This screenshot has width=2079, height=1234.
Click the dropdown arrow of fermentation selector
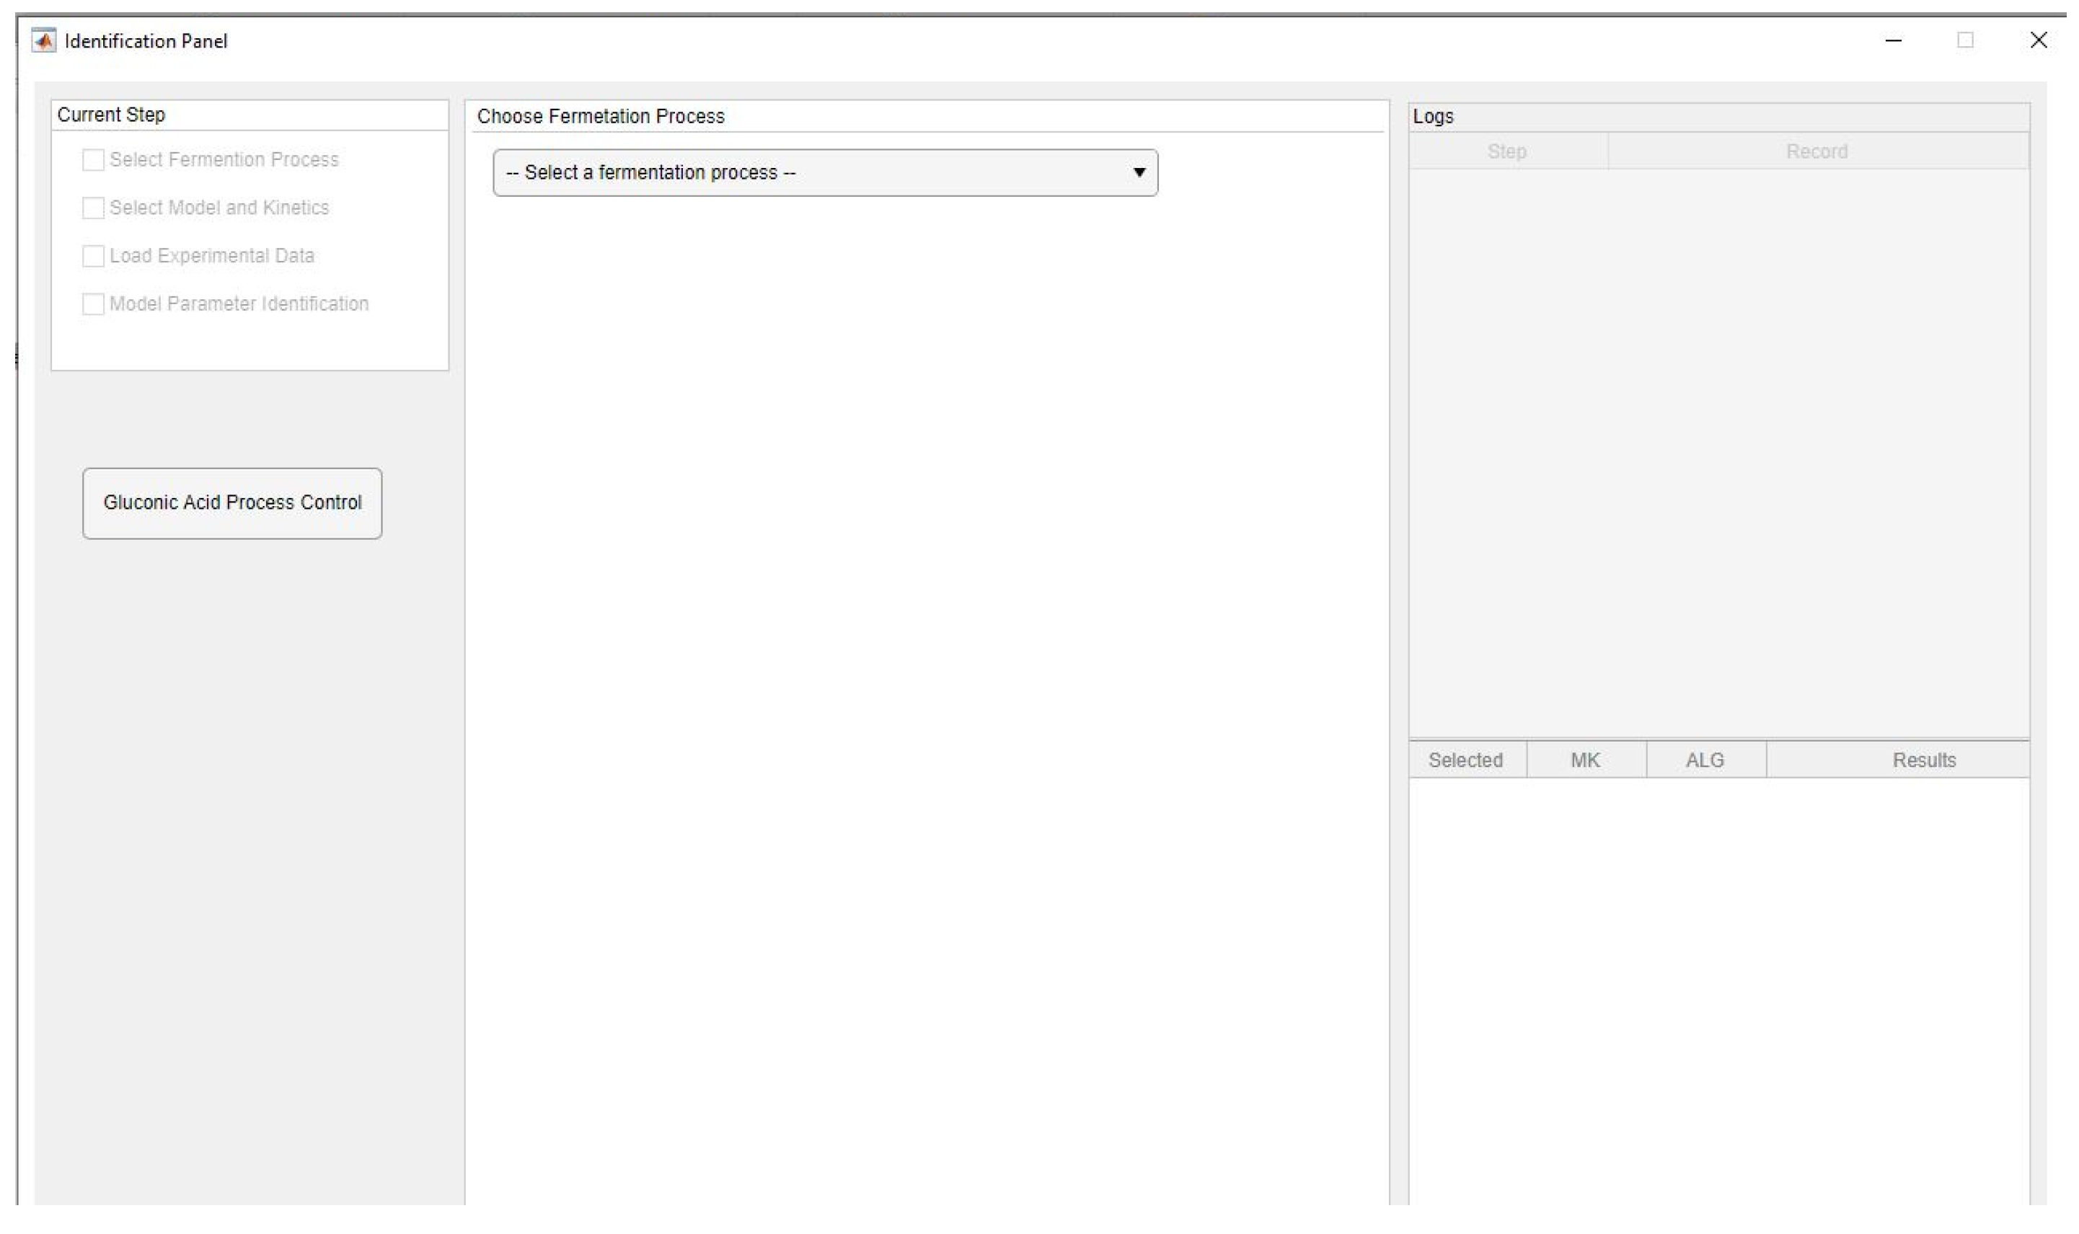click(x=1139, y=173)
